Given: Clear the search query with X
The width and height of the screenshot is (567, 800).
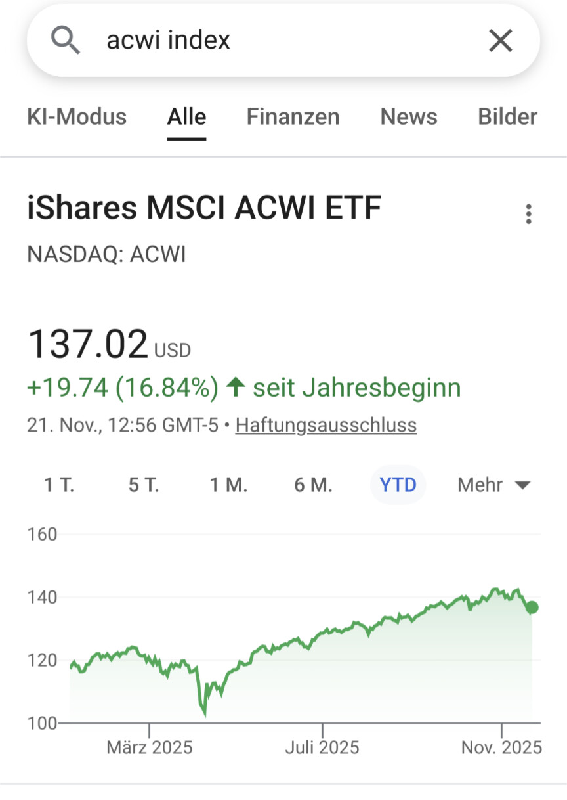Looking at the screenshot, I should pyautogui.click(x=500, y=41).
